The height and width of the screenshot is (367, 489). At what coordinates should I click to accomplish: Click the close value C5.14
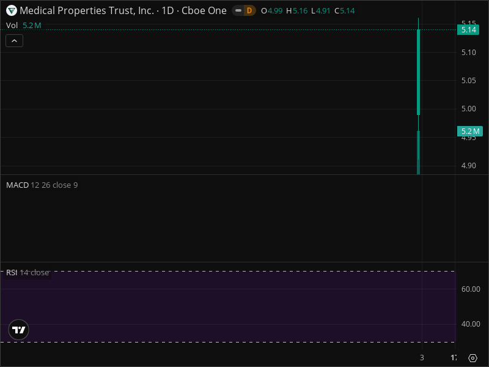[x=345, y=11]
